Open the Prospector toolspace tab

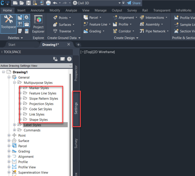pyautogui.click(x=76, y=73)
